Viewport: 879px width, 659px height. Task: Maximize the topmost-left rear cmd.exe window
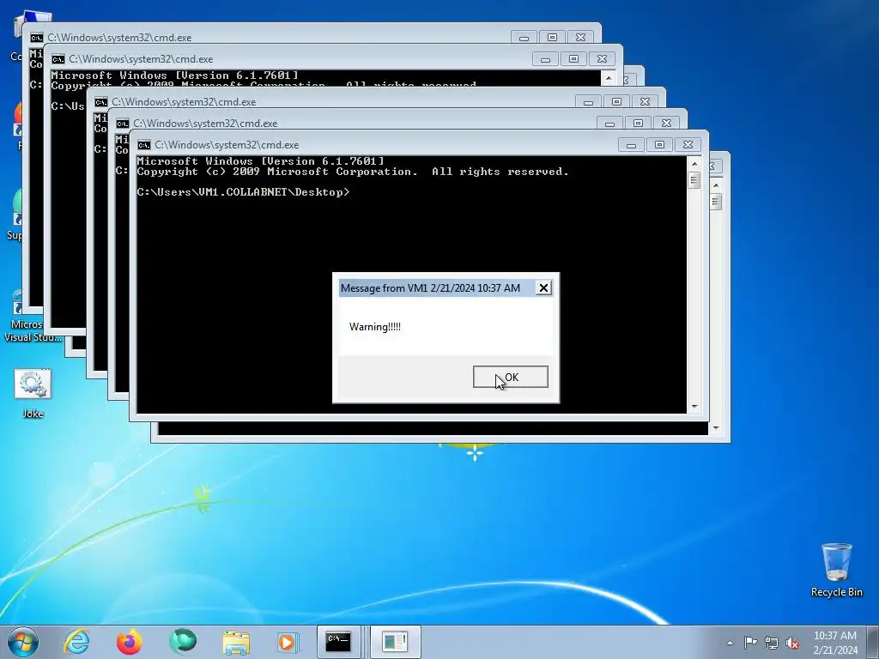(552, 38)
